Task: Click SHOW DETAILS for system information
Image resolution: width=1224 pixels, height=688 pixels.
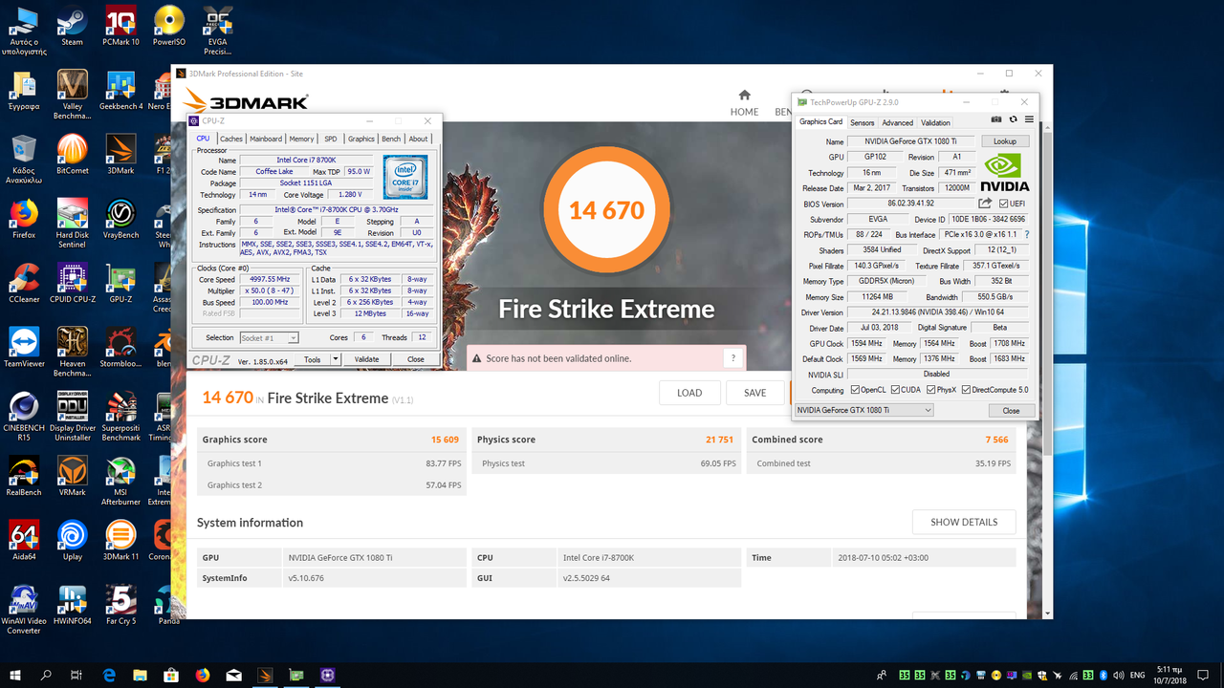Action: point(964,522)
